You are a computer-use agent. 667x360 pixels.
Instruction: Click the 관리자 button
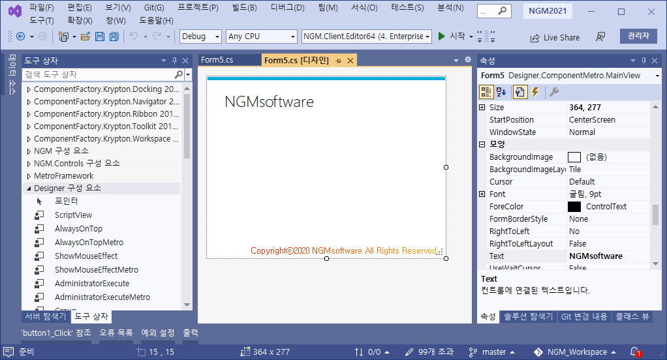(638, 36)
